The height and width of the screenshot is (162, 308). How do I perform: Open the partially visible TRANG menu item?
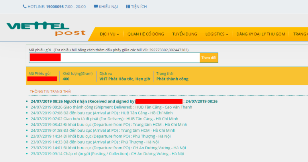pos(300,34)
